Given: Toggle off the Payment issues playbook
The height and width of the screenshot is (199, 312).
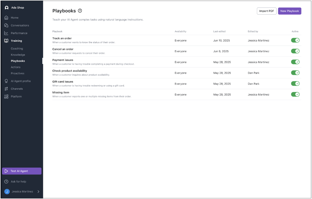Looking at the screenshot, I should click(295, 62).
